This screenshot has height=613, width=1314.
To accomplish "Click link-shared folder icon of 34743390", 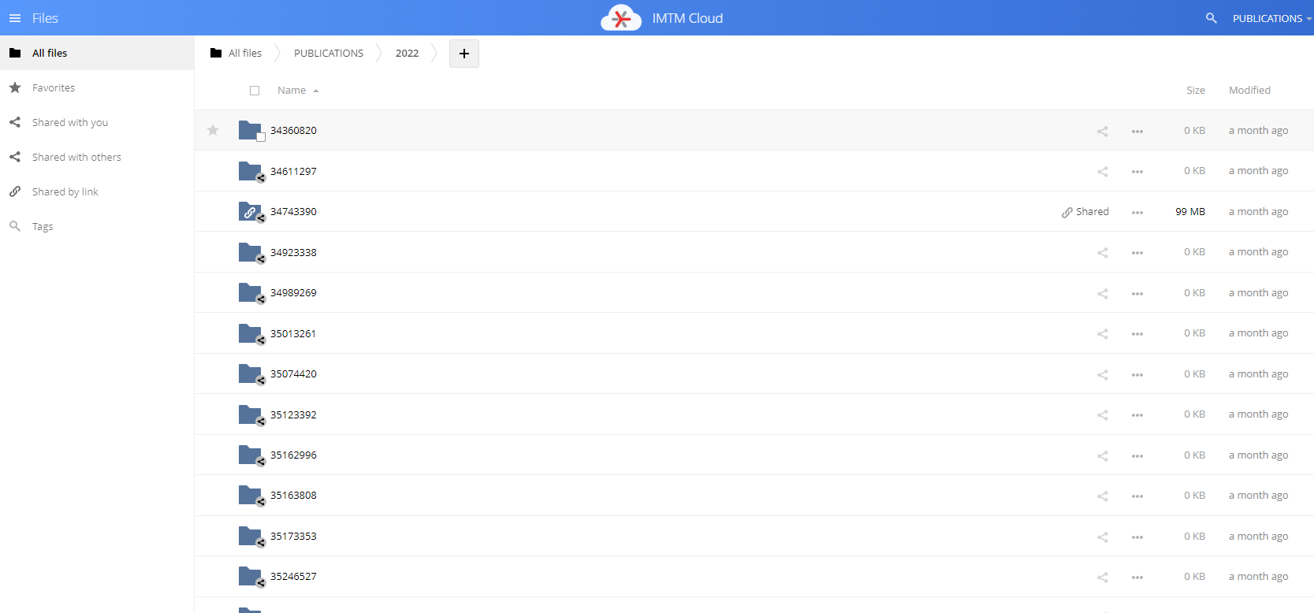I will pos(250,211).
